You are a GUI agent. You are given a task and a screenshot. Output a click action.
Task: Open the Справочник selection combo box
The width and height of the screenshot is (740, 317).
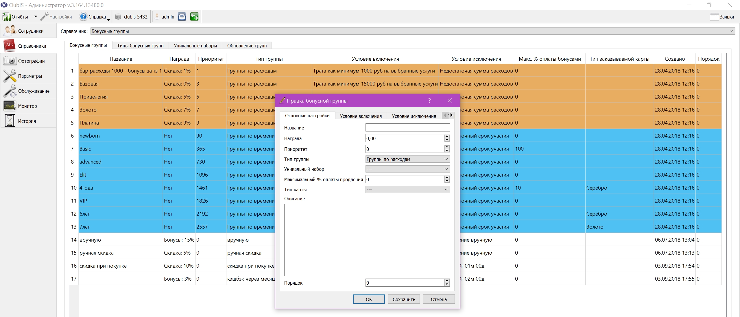[413, 31]
